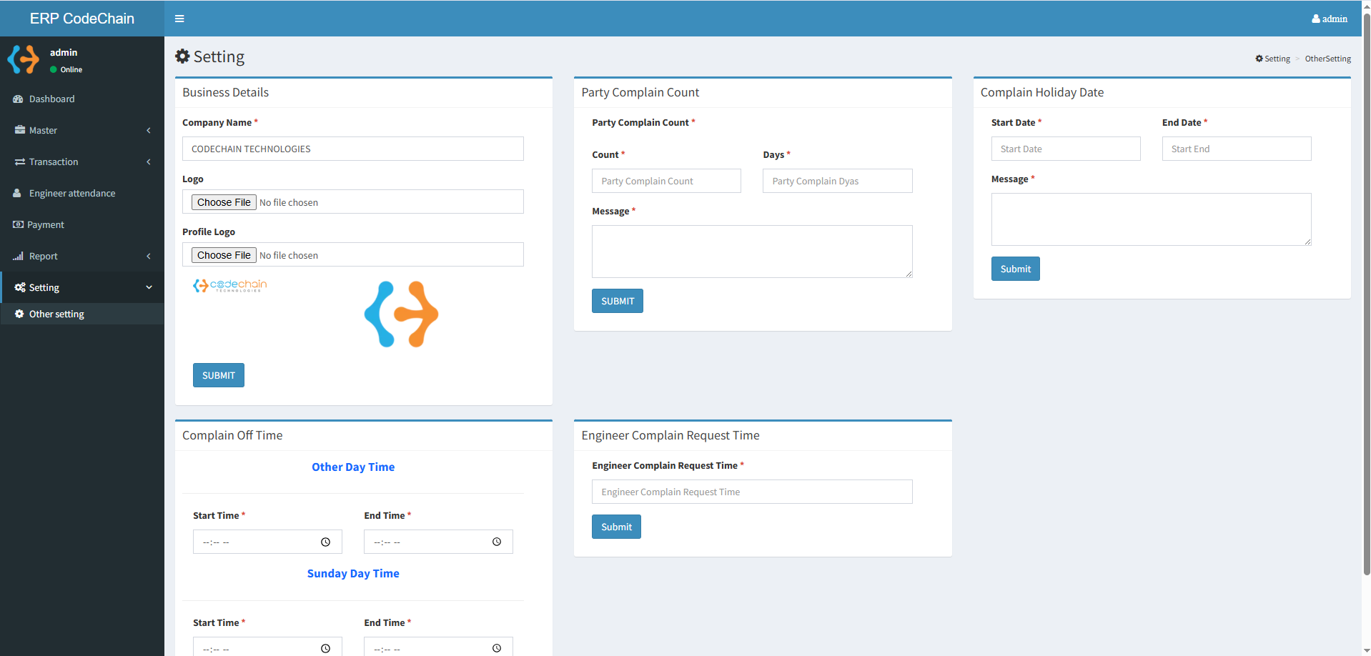Click the codechain logo thumbnail image

coord(229,286)
